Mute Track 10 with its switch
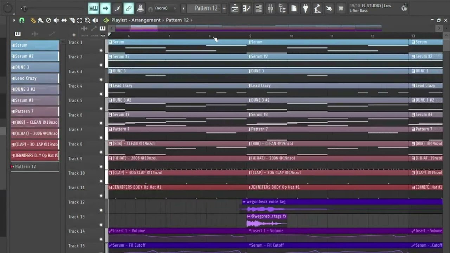The image size is (450, 253). pos(101,181)
